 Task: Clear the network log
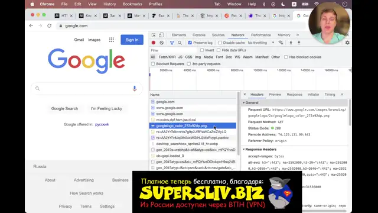[161, 43]
